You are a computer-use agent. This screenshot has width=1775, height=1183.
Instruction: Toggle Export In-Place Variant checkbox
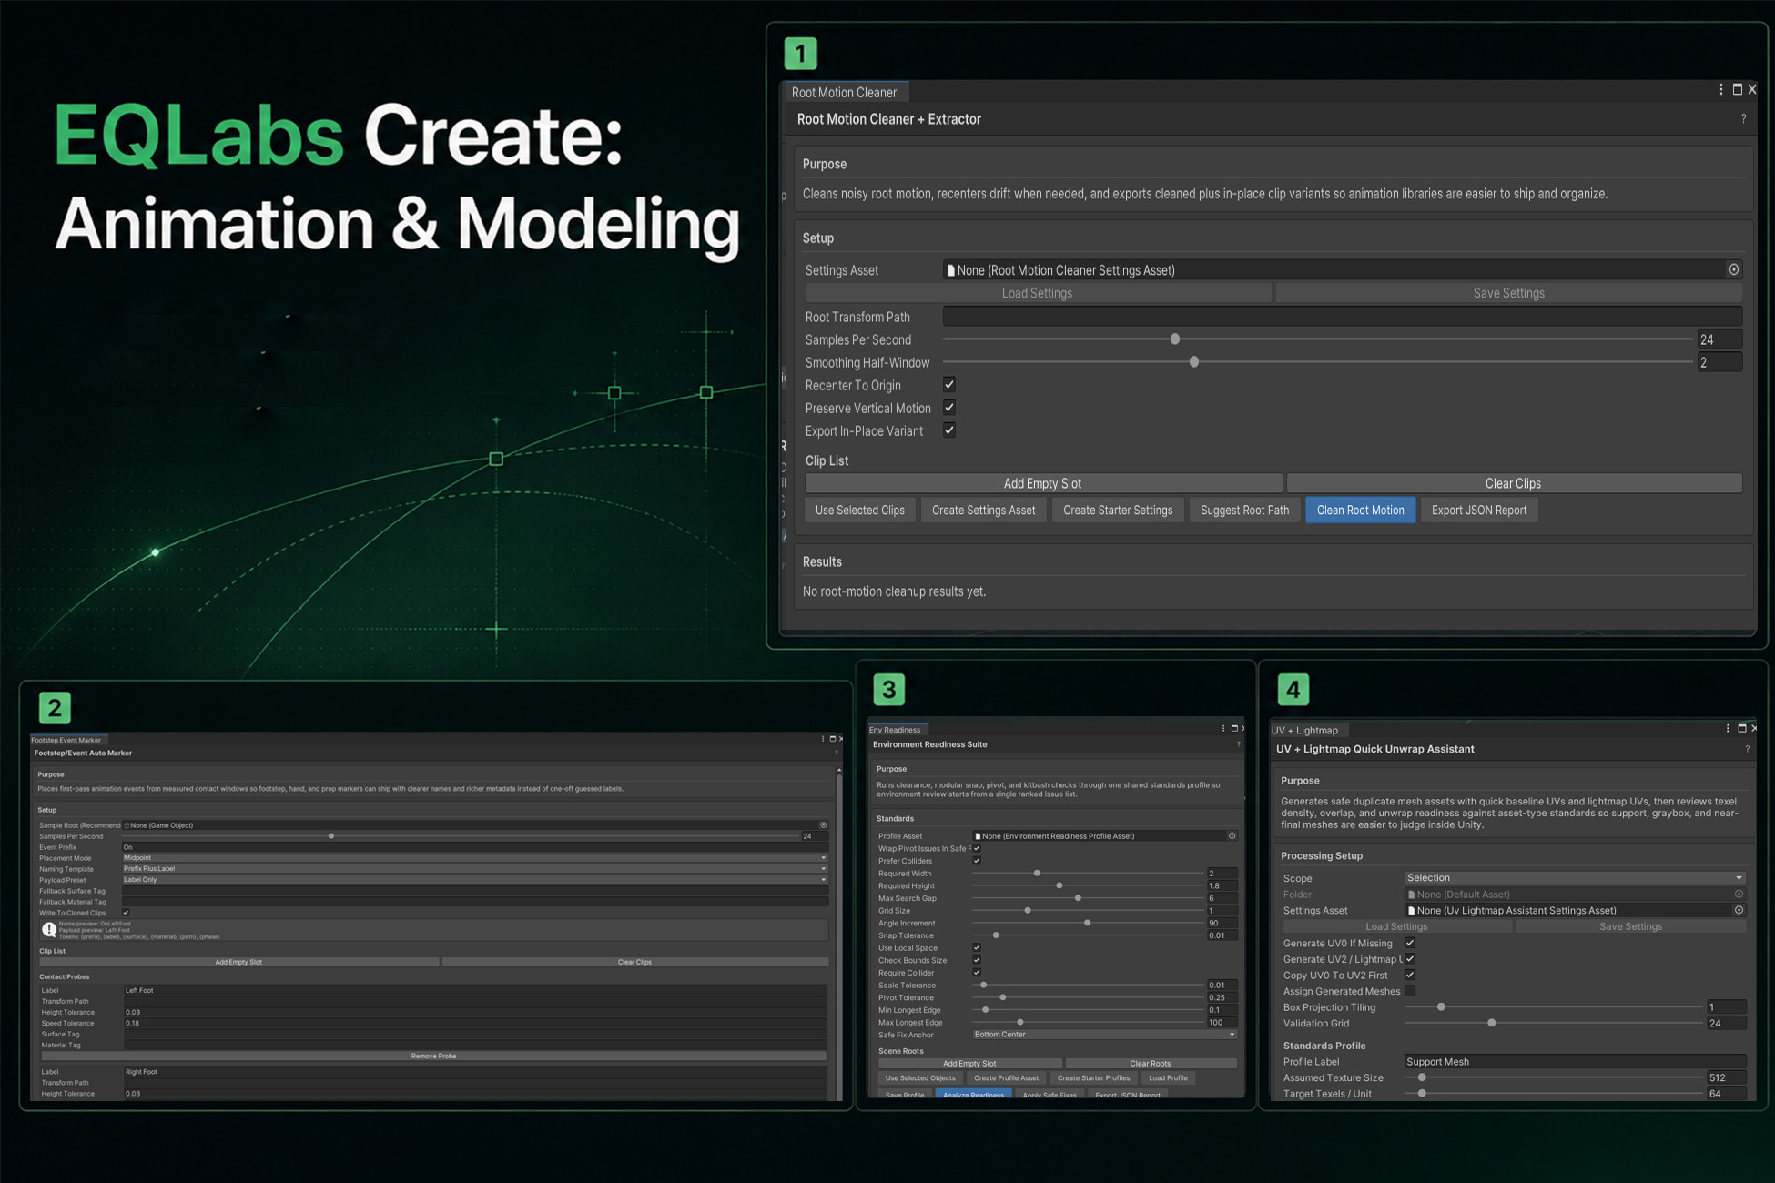(x=949, y=430)
